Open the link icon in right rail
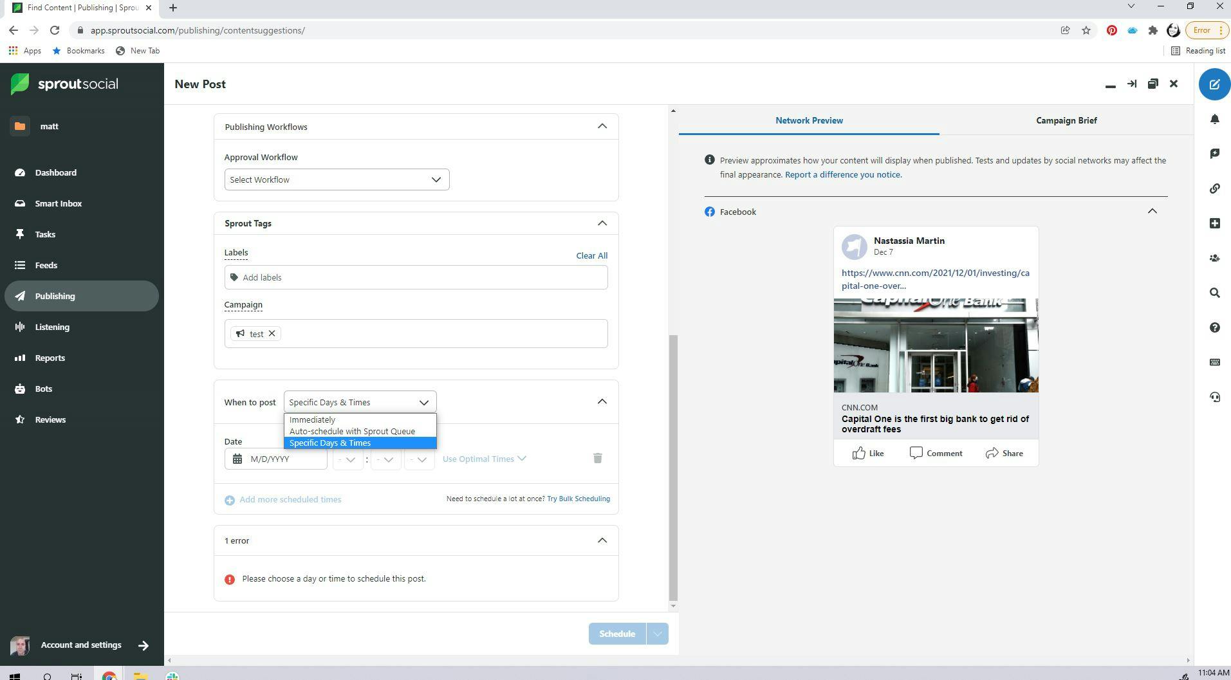 pos(1214,188)
